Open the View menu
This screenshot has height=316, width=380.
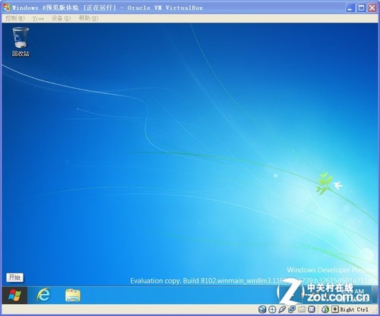38,18
